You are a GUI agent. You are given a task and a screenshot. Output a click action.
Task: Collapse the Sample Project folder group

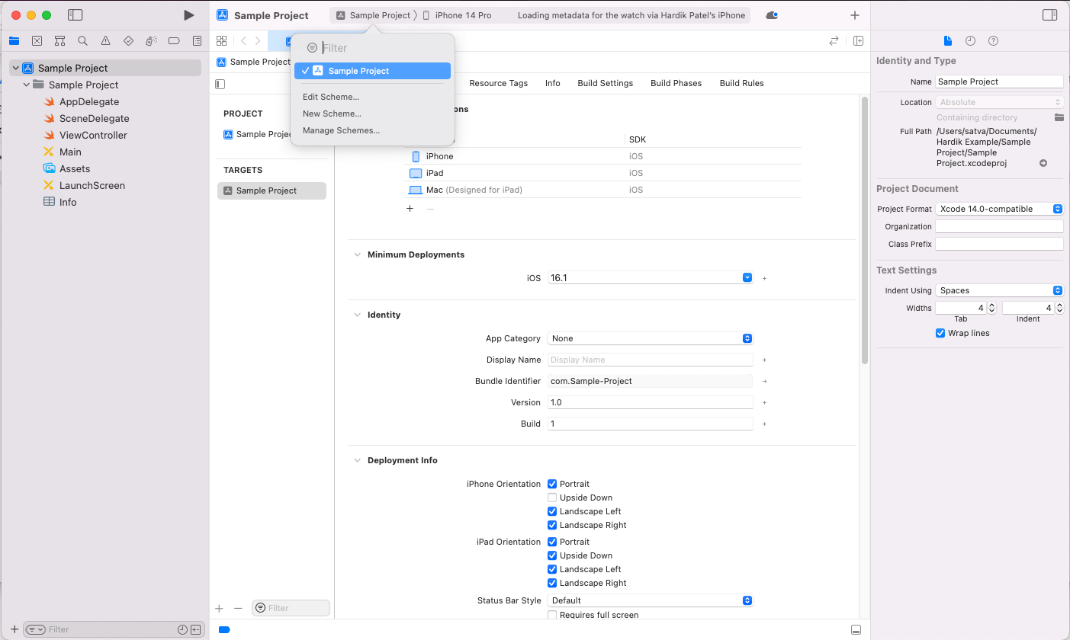pyautogui.click(x=27, y=85)
